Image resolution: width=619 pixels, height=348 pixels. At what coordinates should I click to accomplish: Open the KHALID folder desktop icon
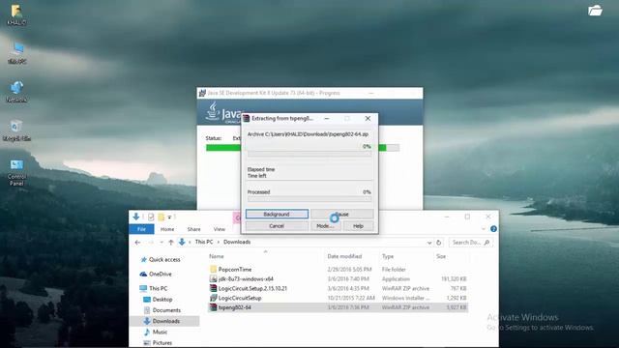pyautogui.click(x=16, y=14)
